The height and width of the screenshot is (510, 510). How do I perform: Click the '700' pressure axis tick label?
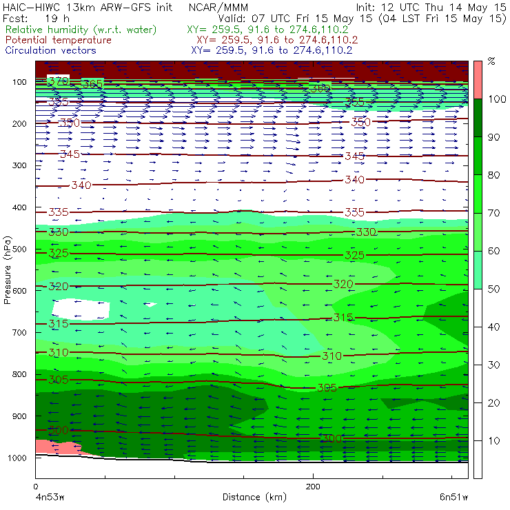(19, 332)
